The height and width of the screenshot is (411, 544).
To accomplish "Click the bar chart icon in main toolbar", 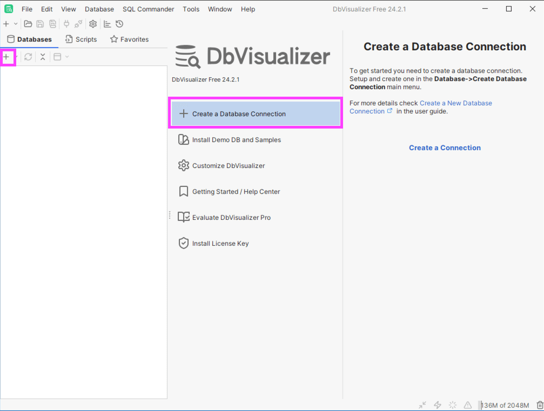I will click(x=107, y=24).
